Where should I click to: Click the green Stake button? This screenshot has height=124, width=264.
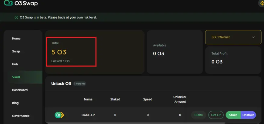click(233, 115)
